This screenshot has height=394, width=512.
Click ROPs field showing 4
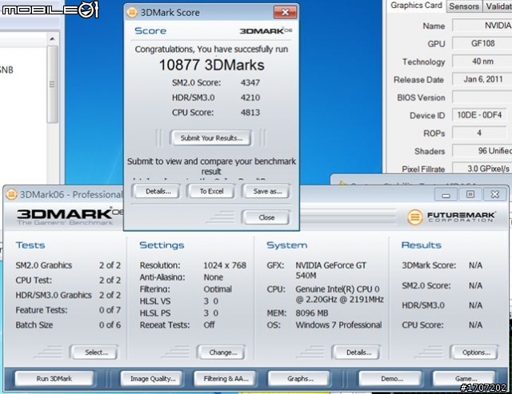point(479,133)
